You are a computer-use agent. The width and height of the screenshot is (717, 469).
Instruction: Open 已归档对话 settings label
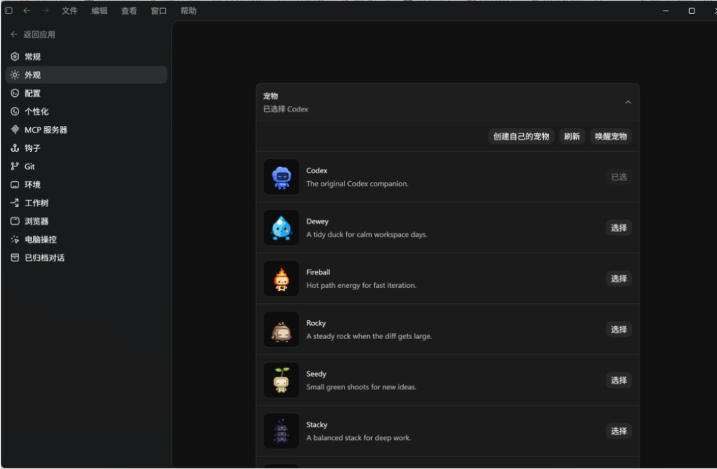pyautogui.click(x=44, y=258)
